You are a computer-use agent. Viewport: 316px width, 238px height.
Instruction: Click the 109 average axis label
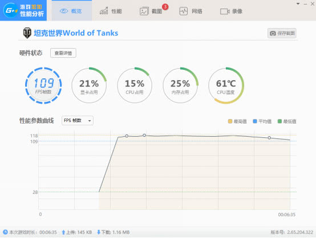click(x=34, y=141)
